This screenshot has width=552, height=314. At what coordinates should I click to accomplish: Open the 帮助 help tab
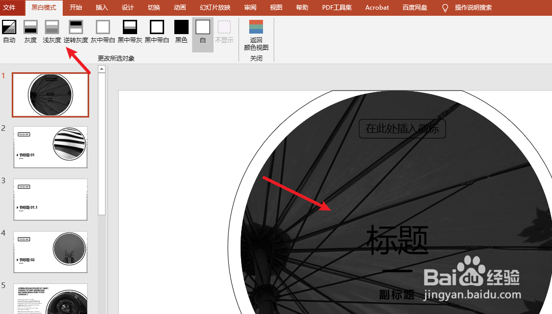[x=302, y=8]
